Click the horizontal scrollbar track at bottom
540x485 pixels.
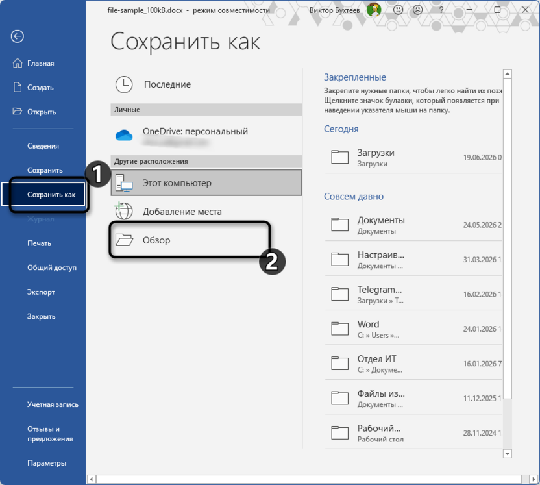coord(309,479)
